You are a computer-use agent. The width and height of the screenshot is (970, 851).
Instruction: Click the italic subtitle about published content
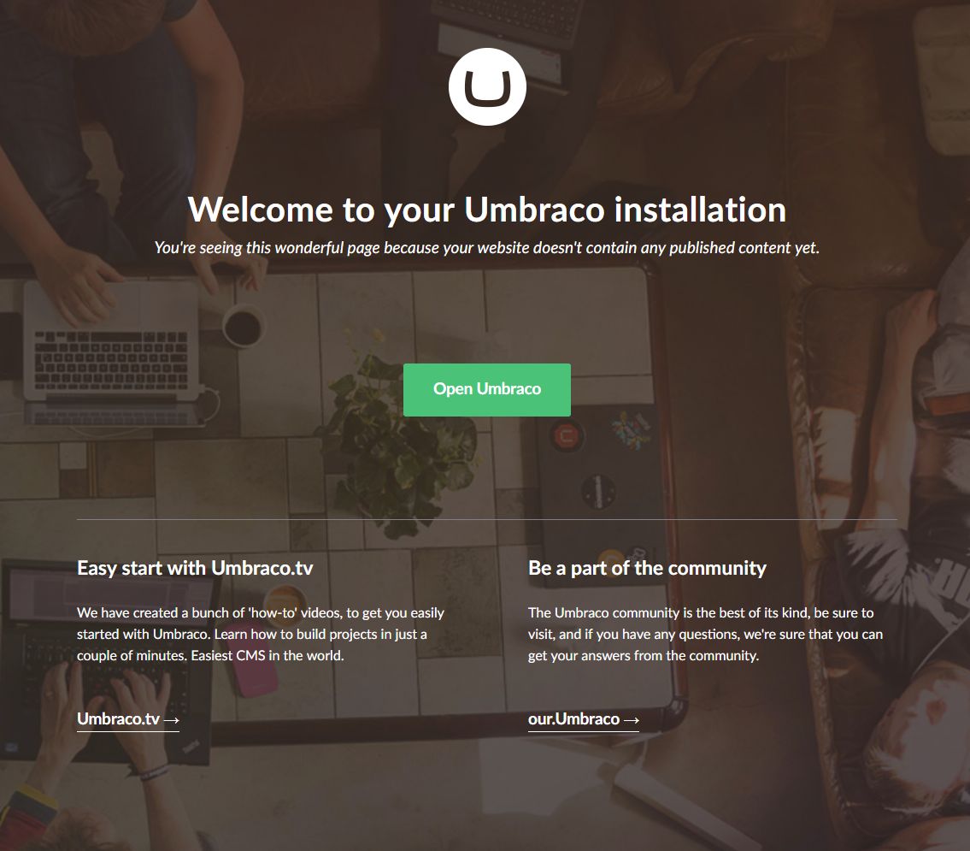(x=487, y=247)
